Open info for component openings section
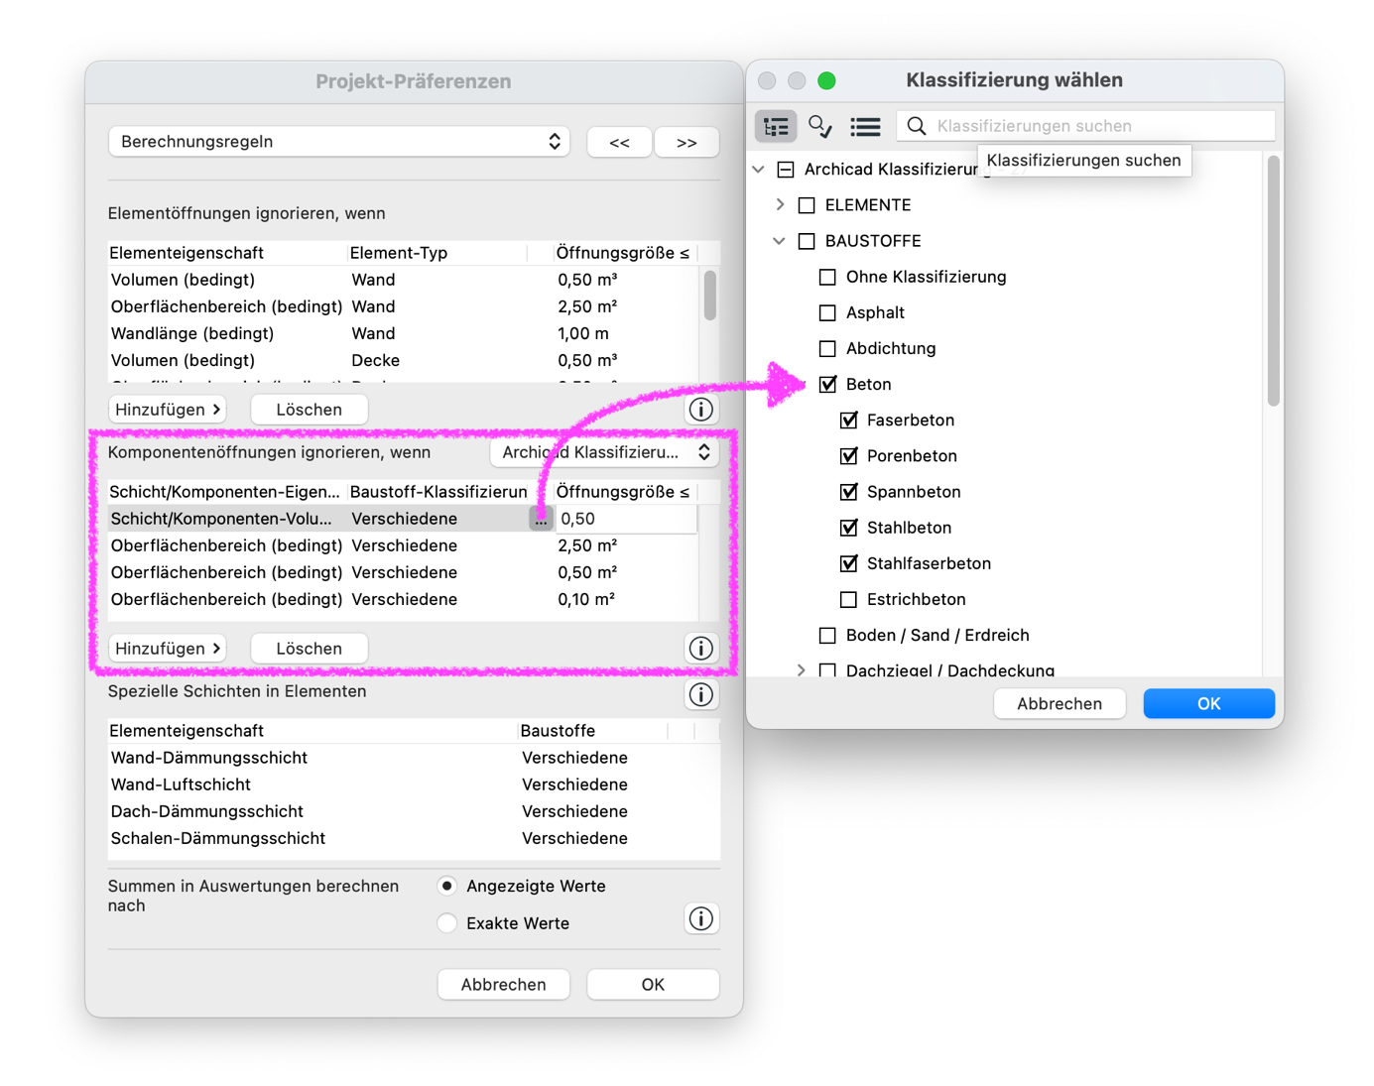Screen dimensions: 1374x1086 pos(701,648)
